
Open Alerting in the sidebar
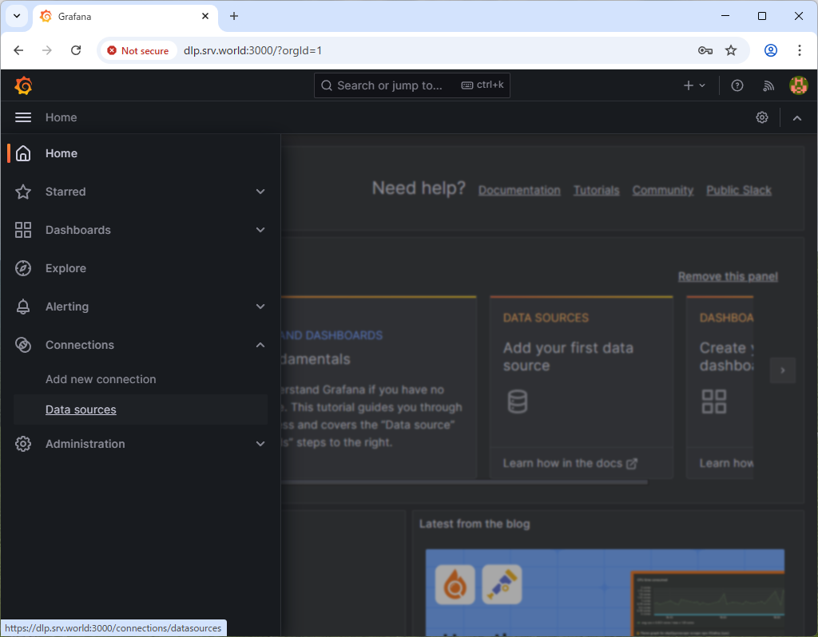click(67, 307)
